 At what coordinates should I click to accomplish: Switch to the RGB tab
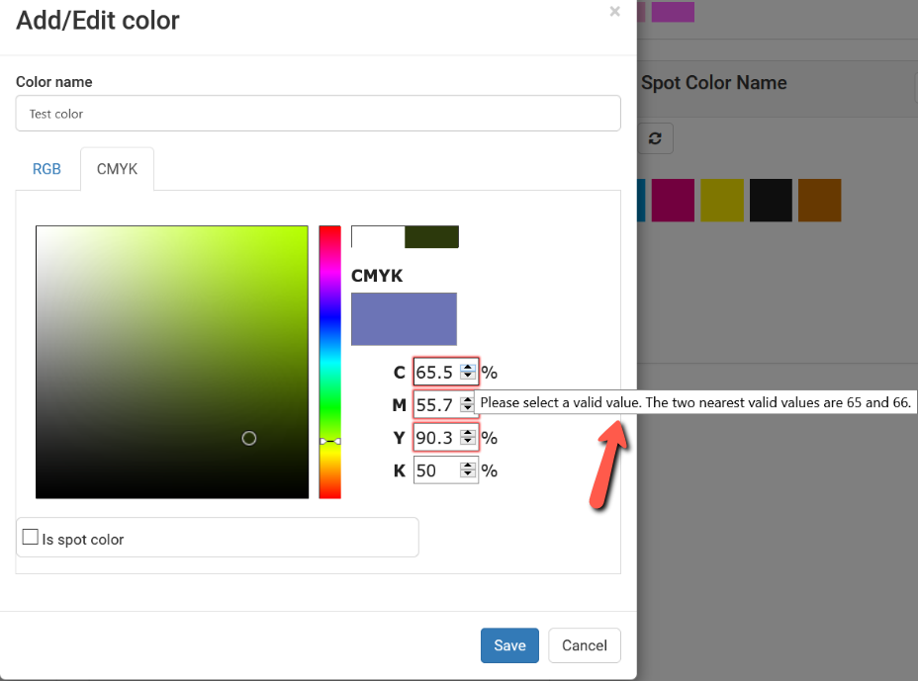pyautogui.click(x=46, y=169)
